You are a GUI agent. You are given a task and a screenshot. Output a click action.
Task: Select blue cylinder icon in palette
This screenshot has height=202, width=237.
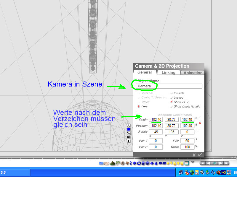pyautogui.click(x=143, y=163)
